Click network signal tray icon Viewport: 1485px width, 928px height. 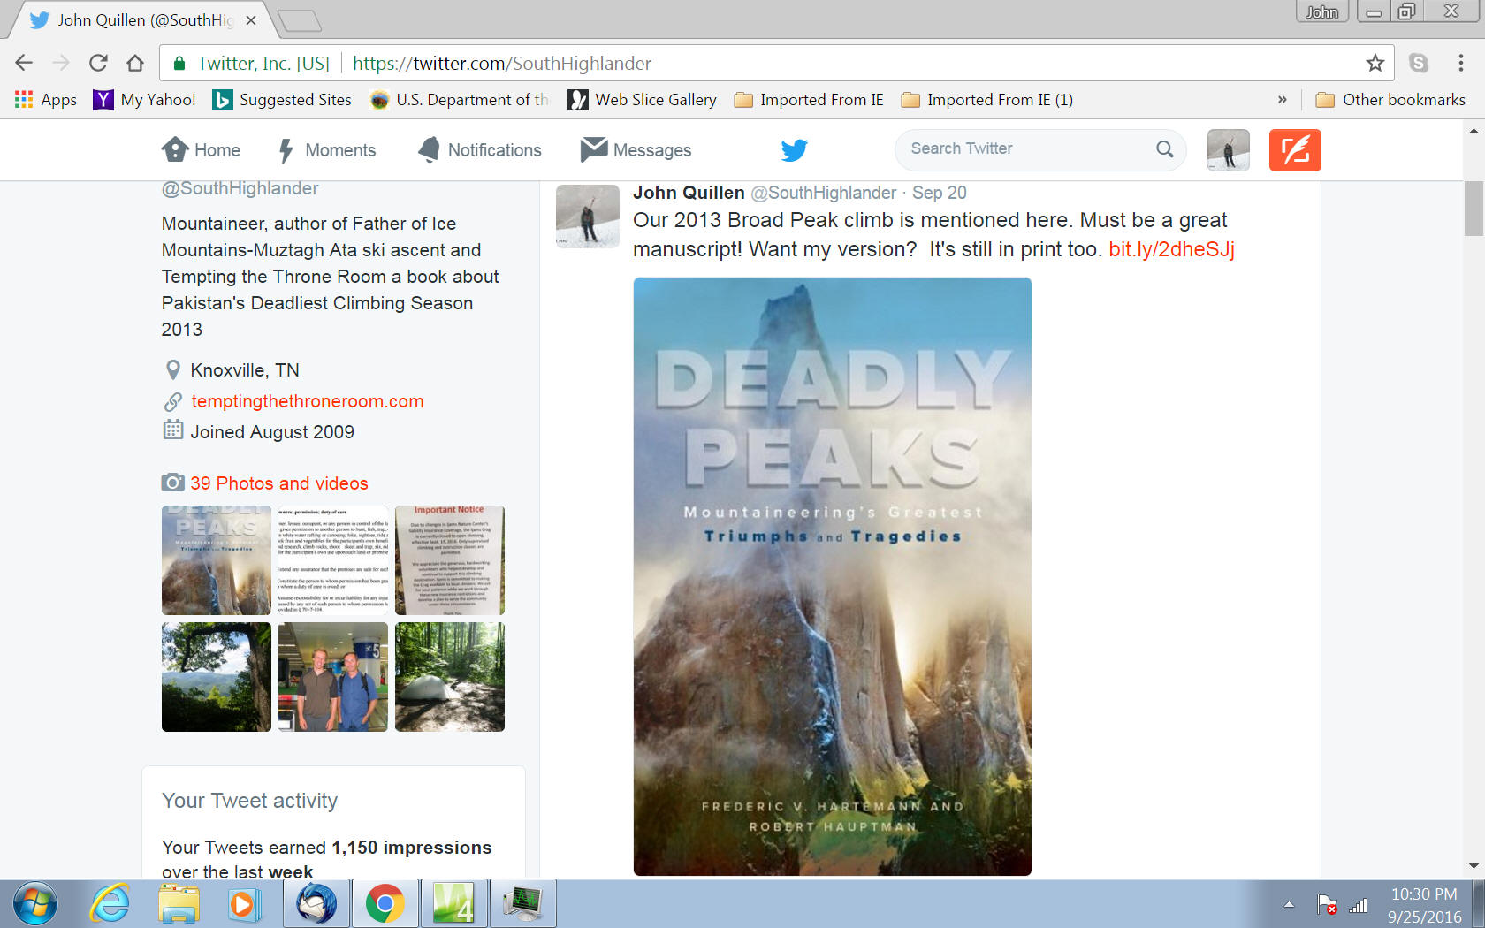pyautogui.click(x=1359, y=904)
